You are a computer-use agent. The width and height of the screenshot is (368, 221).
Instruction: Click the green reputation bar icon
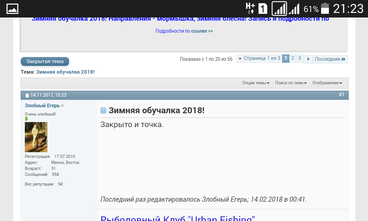(26, 119)
